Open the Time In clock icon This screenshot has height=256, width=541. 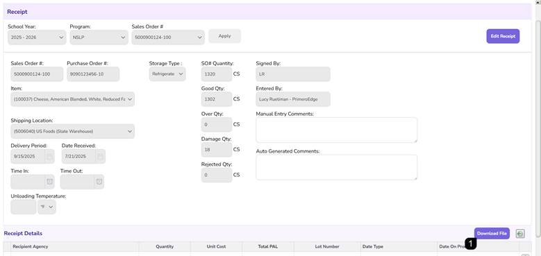pos(50,182)
